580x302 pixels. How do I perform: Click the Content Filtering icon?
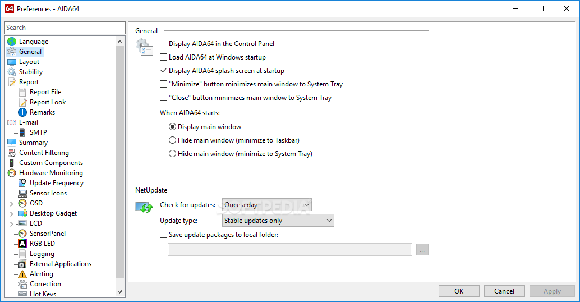click(x=12, y=153)
